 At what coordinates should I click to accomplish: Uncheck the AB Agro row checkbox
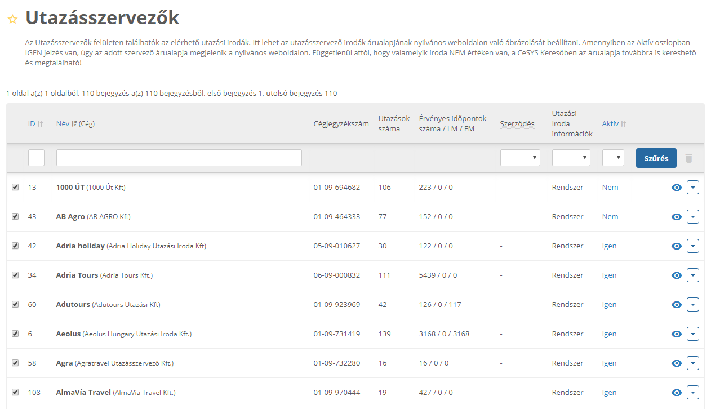[15, 216]
